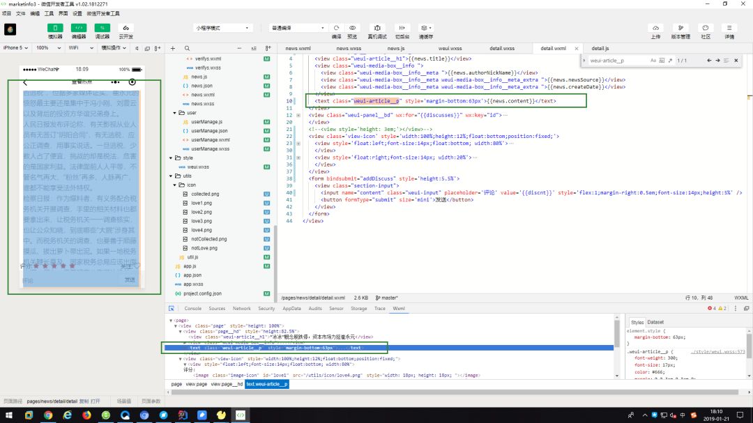Click the view.page__hd breadcrumb
Image resolution: width=753 pixels, height=423 pixels.
[x=227, y=384]
